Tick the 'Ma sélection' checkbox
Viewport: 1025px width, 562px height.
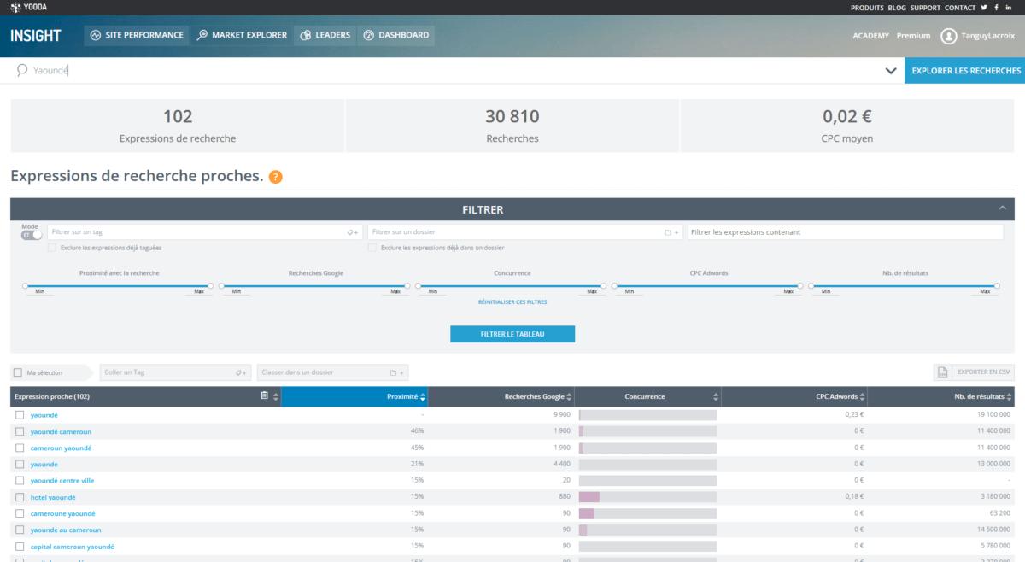pyautogui.click(x=18, y=372)
